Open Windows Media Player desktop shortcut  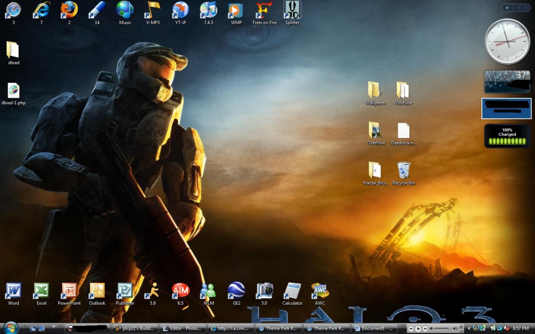pos(235,11)
